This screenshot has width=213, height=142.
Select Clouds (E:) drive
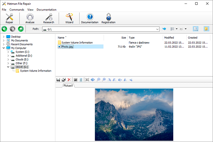[x=22, y=60]
